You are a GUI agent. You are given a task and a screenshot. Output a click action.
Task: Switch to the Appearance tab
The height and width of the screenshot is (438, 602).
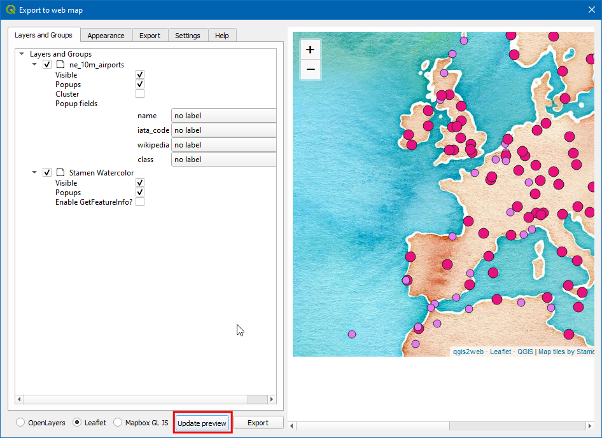point(106,36)
